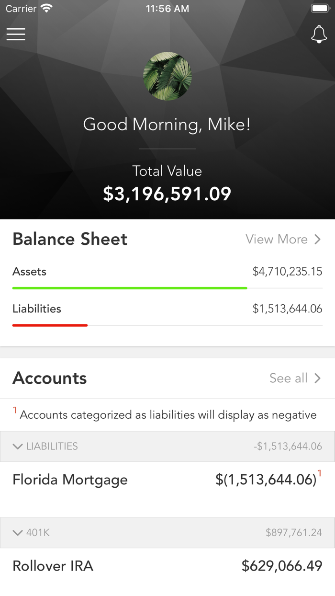Tap the battery indicator icon
335x596 pixels.
[x=320, y=8]
